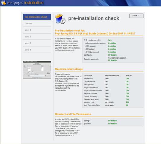Click the 'Session save path' label

point(91,59)
